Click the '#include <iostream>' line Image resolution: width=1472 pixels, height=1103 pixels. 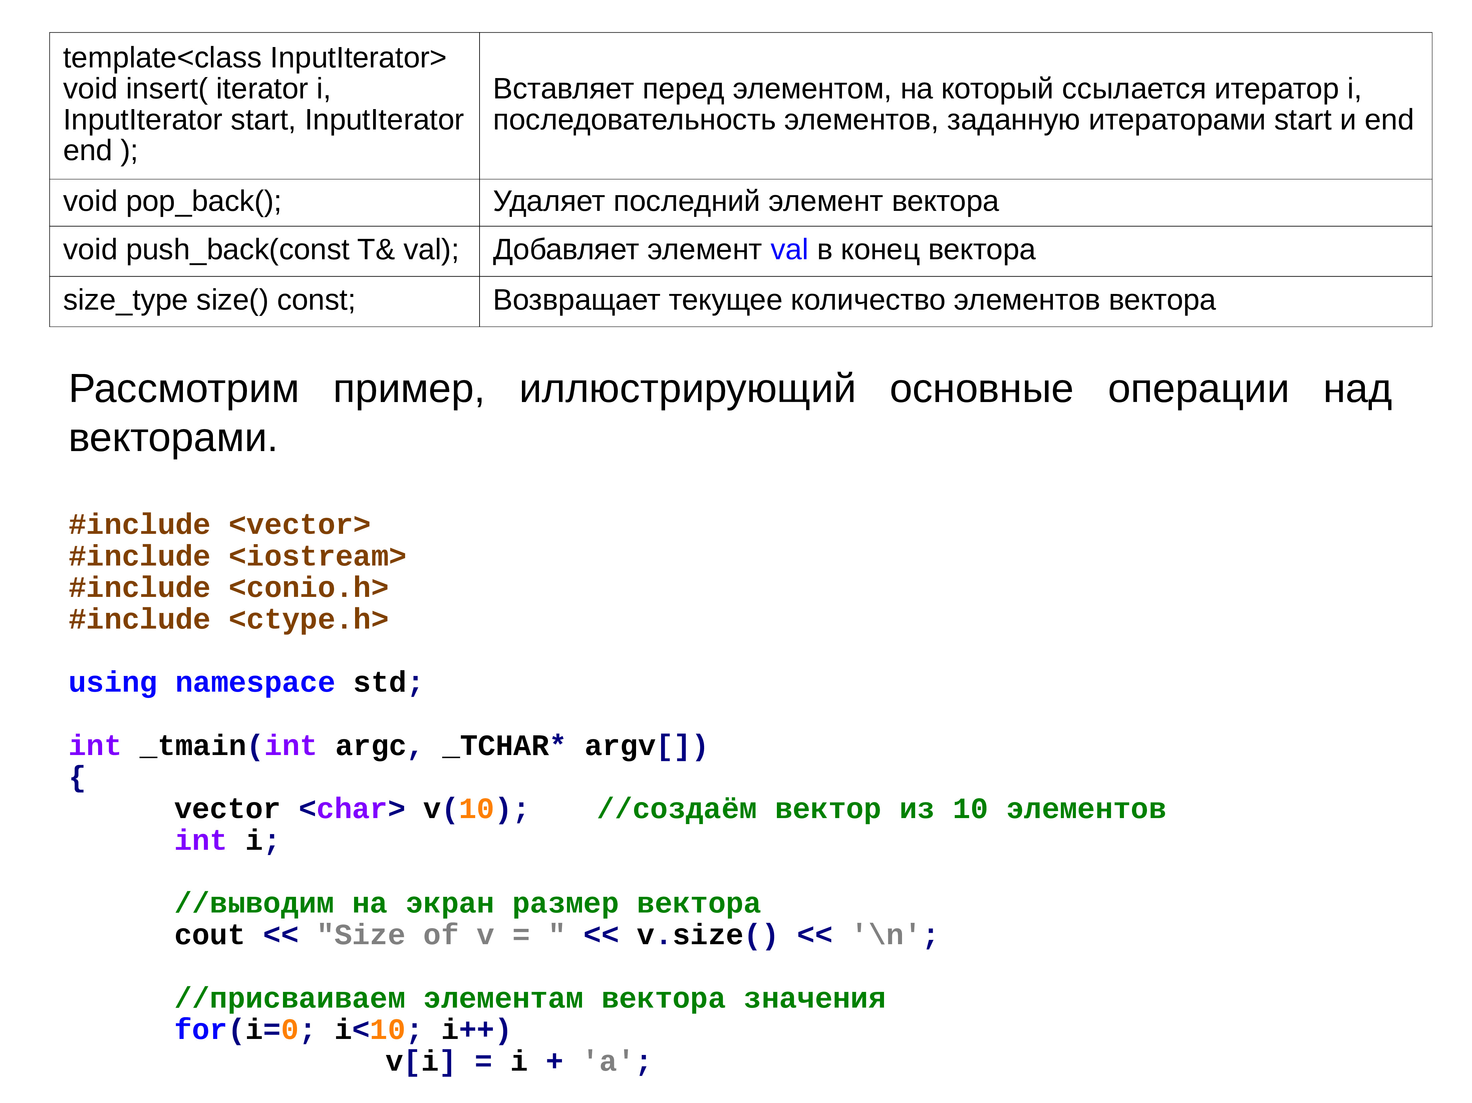pyautogui.click(x=237, y=556)
